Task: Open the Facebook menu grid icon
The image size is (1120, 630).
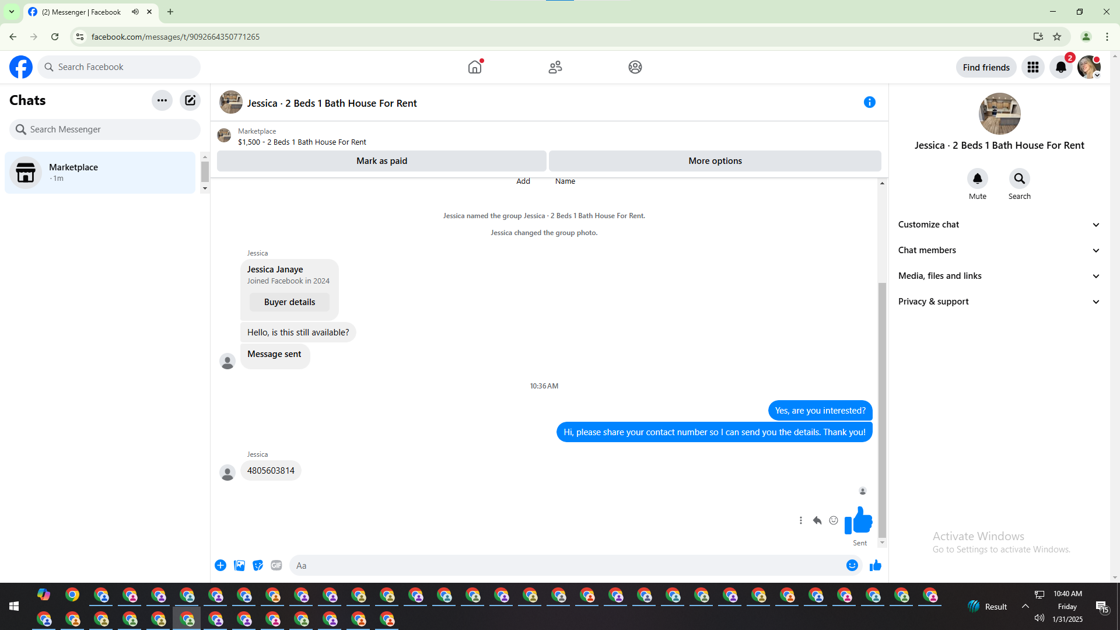Action: click(x=1033, y=67)
